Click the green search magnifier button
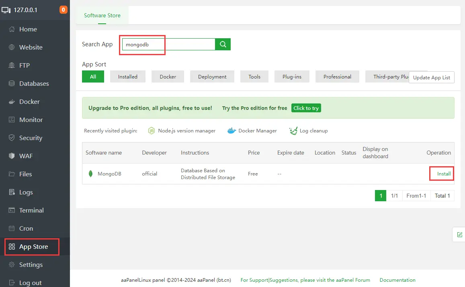 coord(223,44)
